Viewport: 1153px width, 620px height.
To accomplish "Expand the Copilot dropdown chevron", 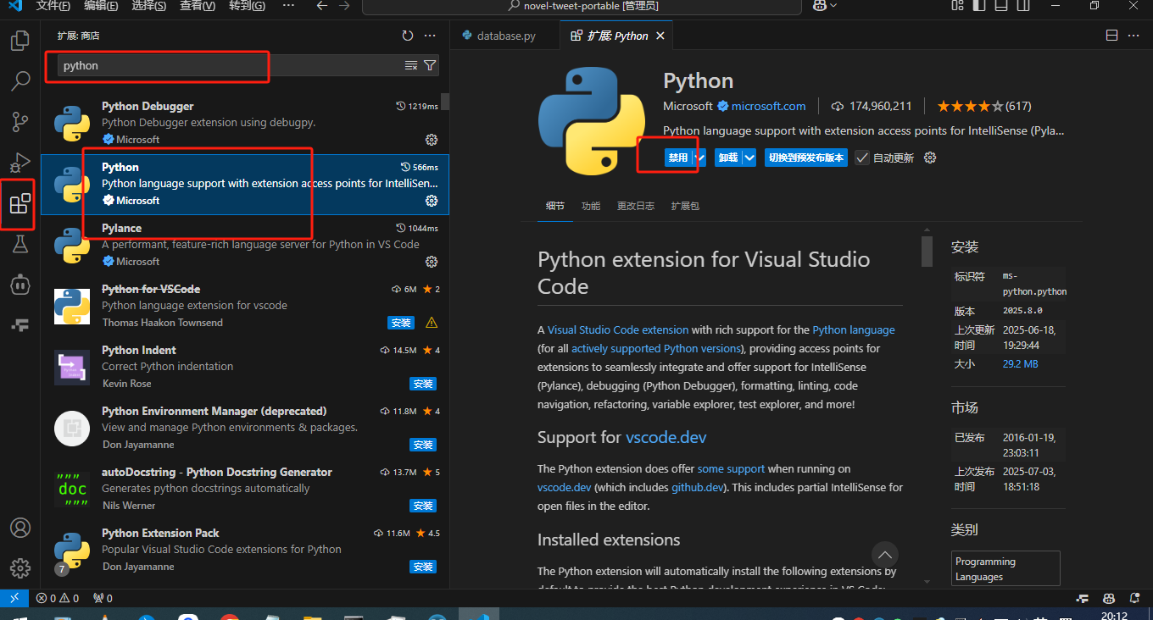I will 833,6.
